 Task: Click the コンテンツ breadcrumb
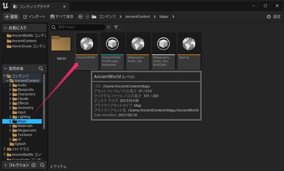pyautogui.click(x=107, y=17)
